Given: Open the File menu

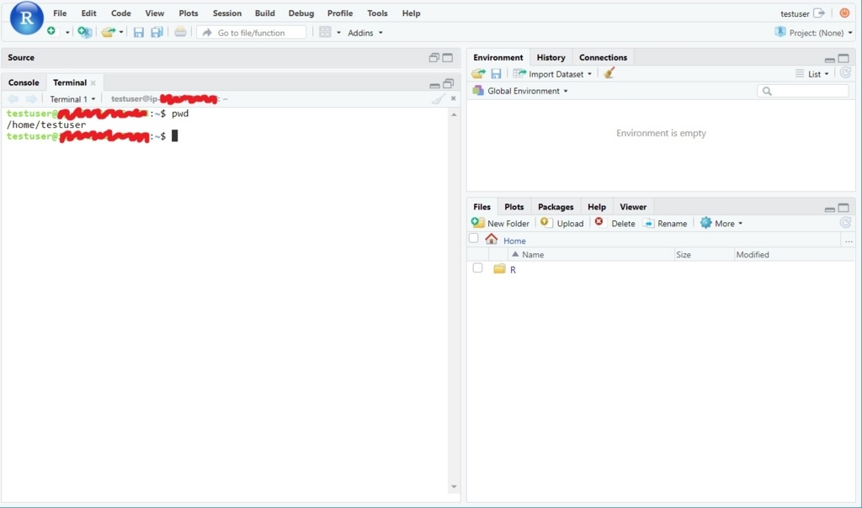Looking at the screenshot, I should coord(60,13).
